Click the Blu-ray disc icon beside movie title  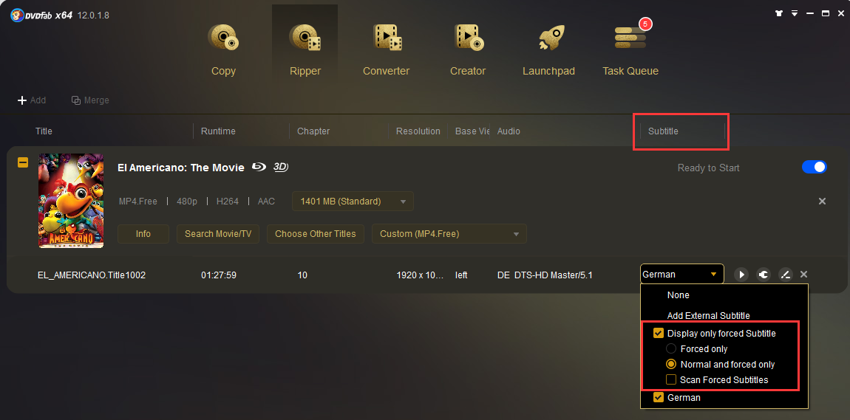point(259,168)
